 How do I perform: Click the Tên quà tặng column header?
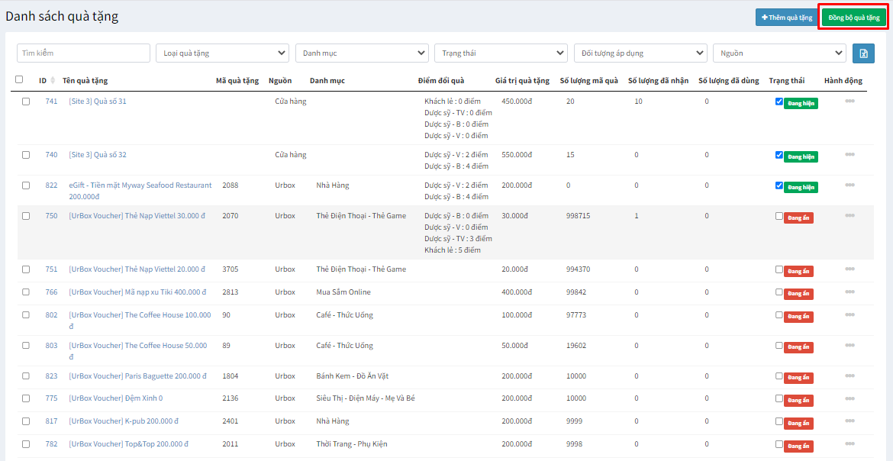[85, 81]
